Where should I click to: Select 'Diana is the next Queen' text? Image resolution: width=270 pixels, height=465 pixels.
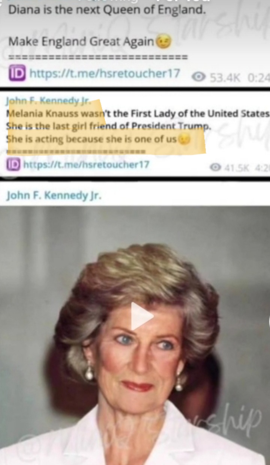click(107, 10)
